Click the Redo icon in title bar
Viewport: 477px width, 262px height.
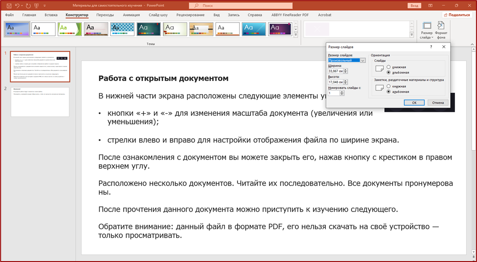tap(28, 6)
